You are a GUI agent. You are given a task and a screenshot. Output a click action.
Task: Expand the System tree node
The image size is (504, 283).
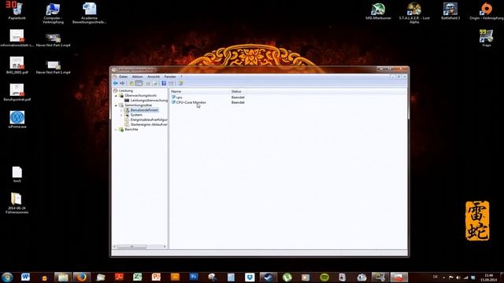click(122, 115)
